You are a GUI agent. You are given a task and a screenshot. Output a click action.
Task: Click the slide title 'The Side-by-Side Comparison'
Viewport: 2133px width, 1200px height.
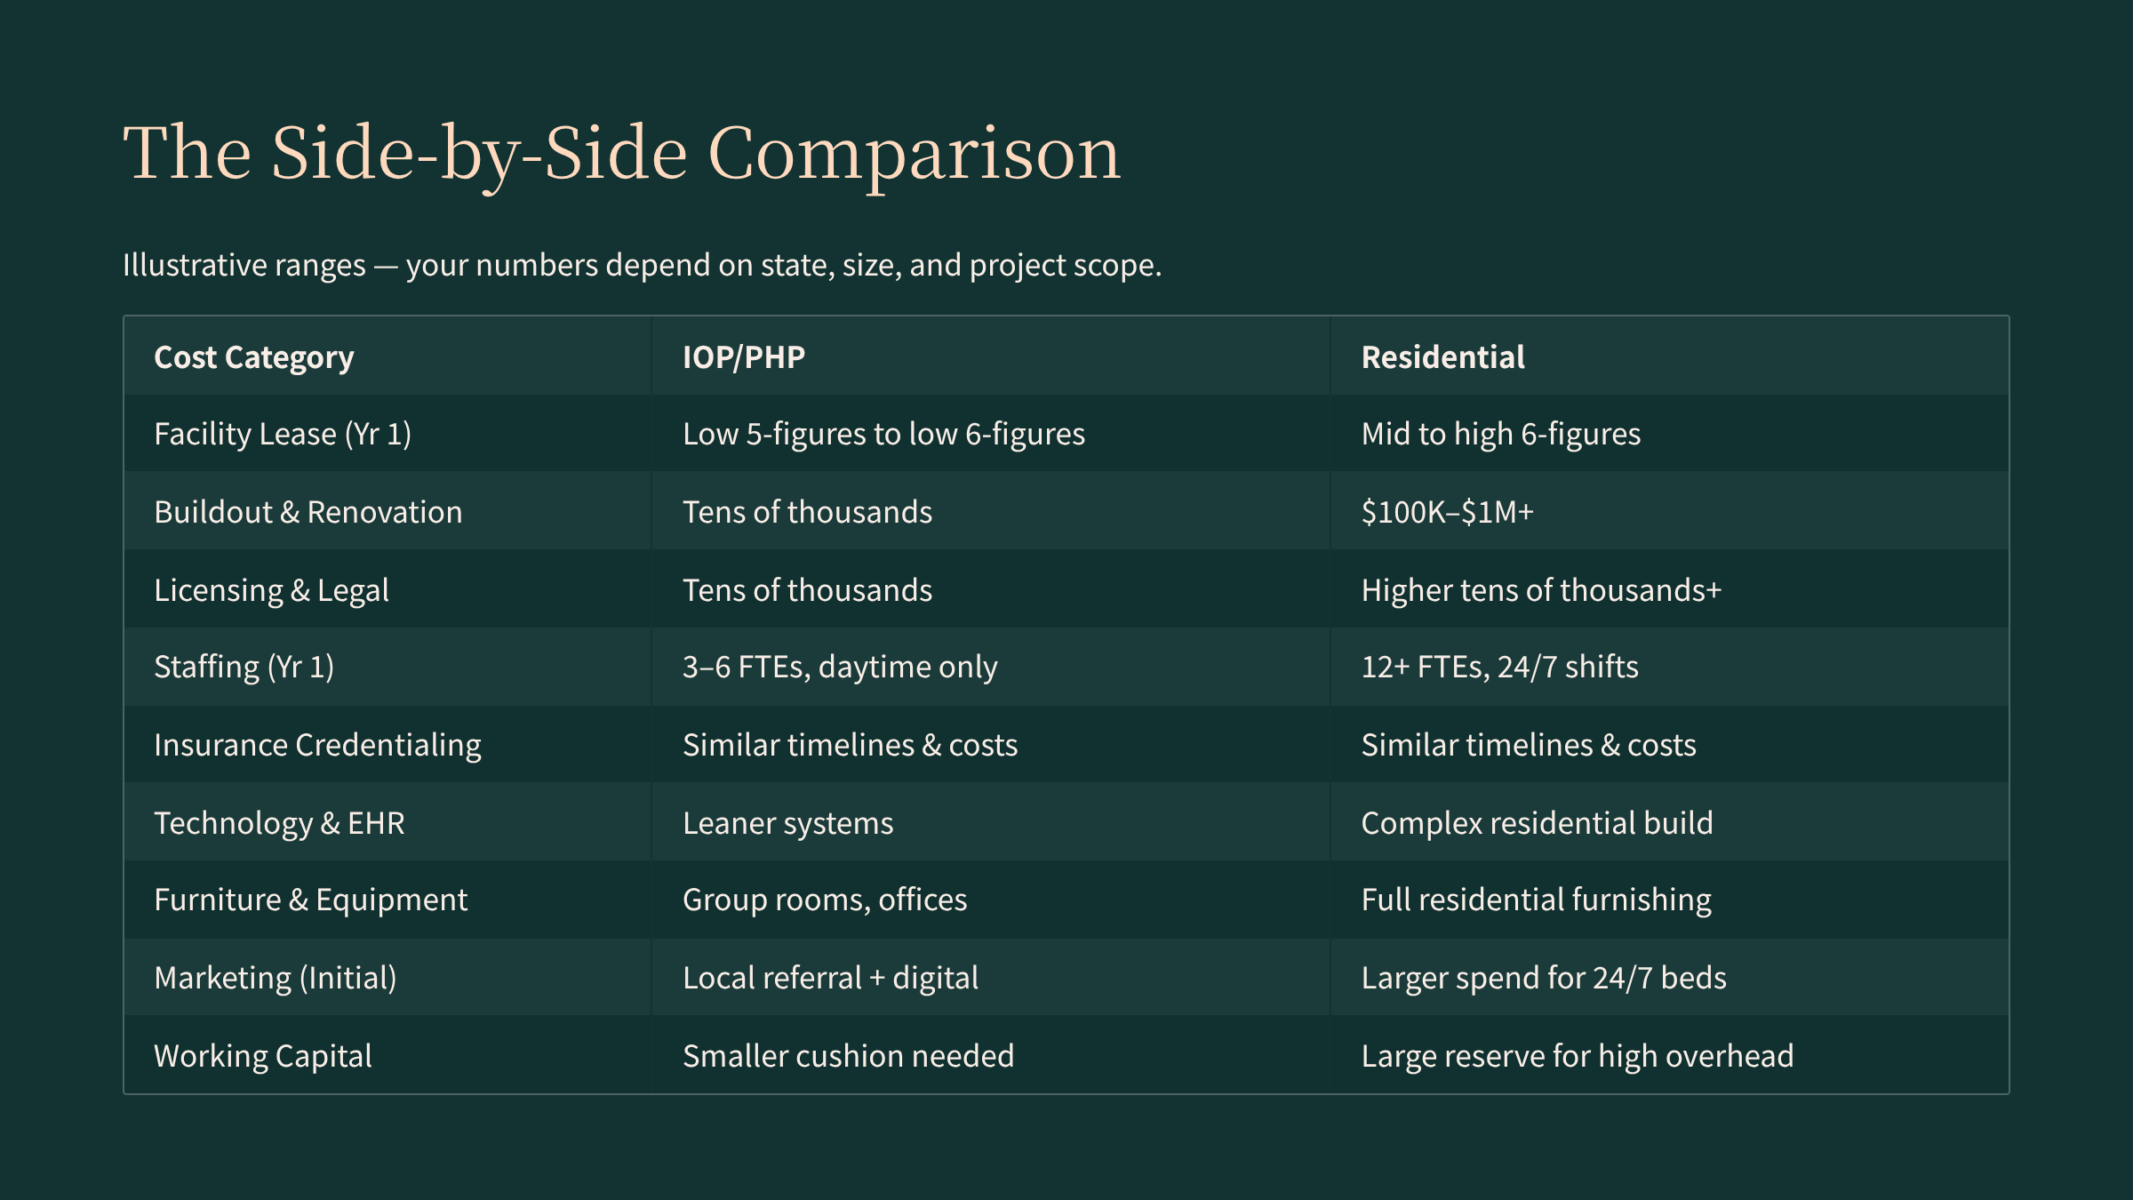(621, 153)
